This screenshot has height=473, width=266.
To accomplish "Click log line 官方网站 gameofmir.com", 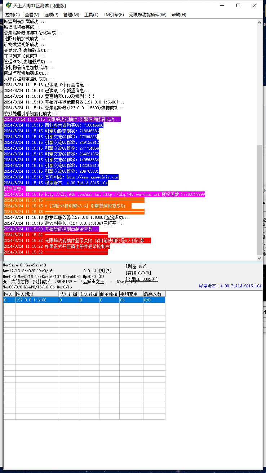I will 61,177.
